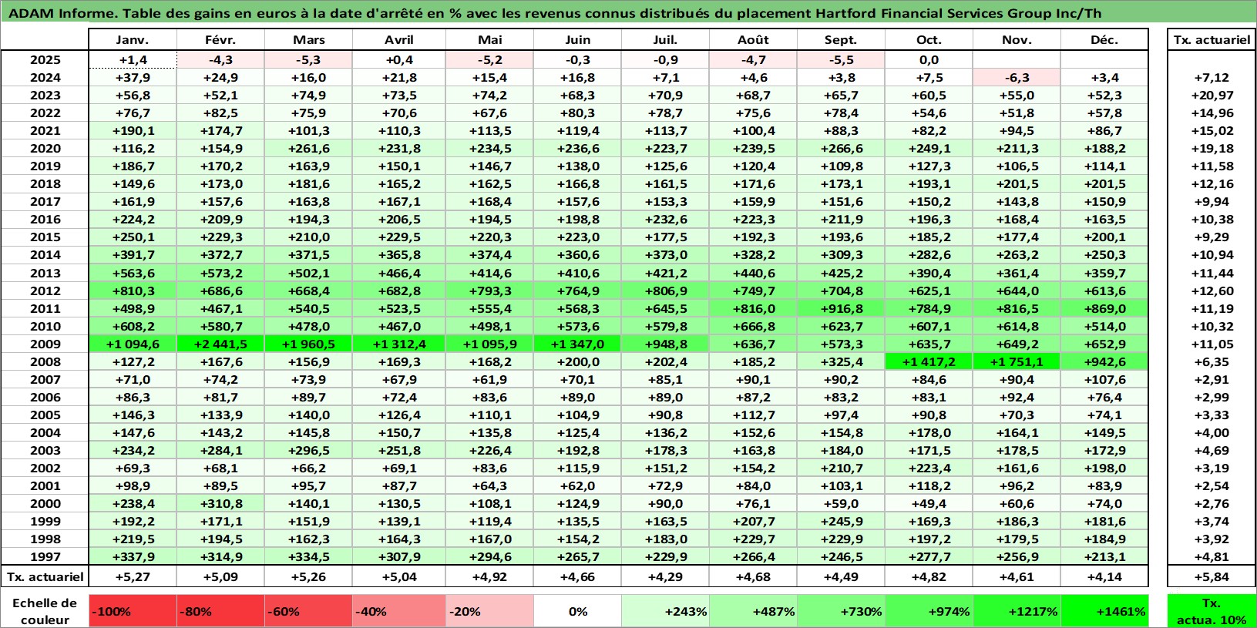This screenshot has width=1257, height=628.
Task: Select the +1461% bright green legend swatch
Action: (1104, 611)
